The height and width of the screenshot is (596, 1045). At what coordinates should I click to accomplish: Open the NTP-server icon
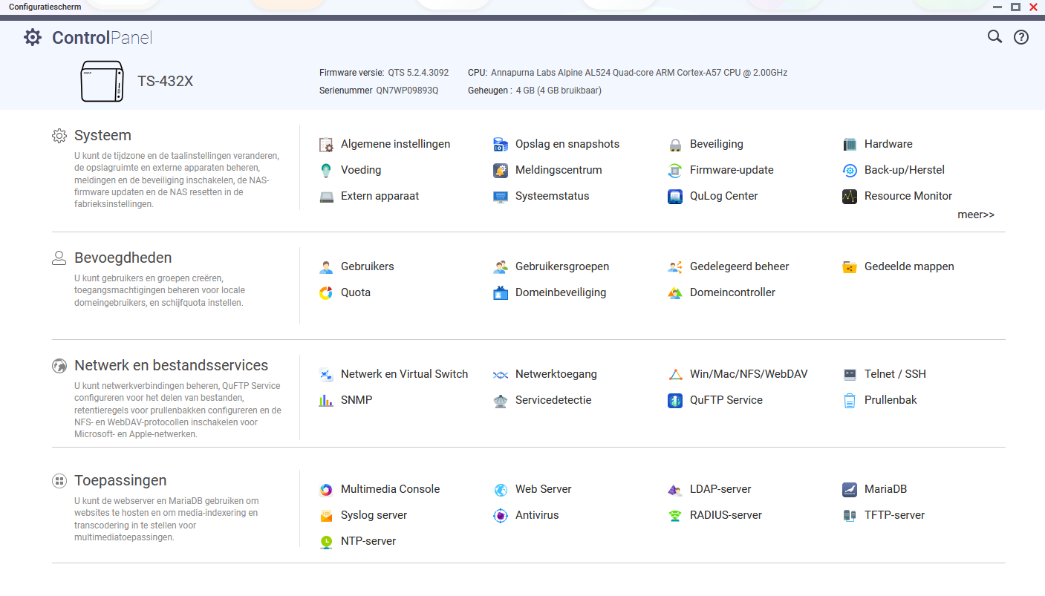(326, 541)
